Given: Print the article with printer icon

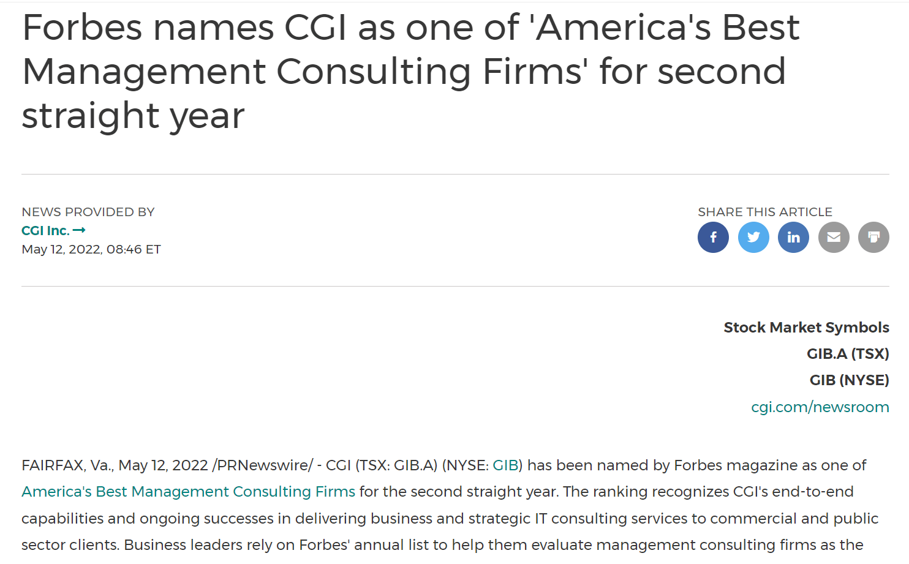Looking at the screenshot, I should point(873,238).
